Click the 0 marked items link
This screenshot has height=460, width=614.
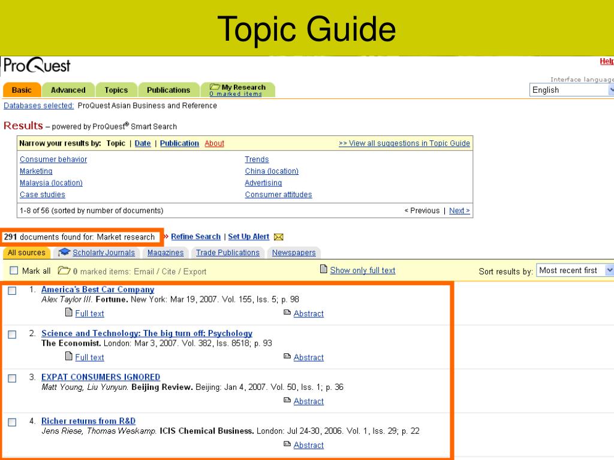click(x=235, y=94)
